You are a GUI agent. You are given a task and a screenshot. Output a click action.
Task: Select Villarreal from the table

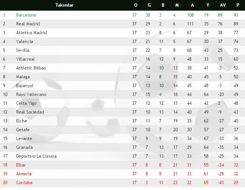(26, 59)
